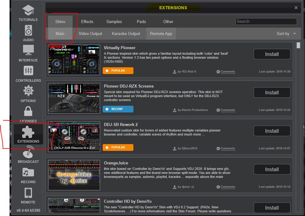This screenshot has height=216, width=305.
Task: Click the POPULAR badge on DDJ-SB Rework 2
Action: 118,147
